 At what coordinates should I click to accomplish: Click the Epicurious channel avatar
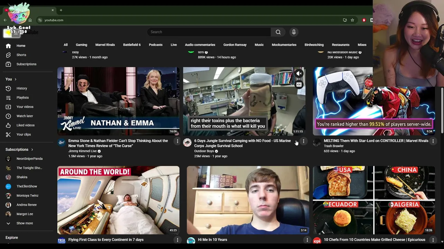pyautogui.click(x=317, y=241)
